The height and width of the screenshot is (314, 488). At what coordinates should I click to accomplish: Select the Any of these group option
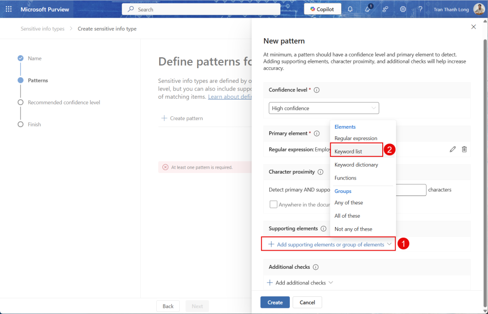(348, 203)
